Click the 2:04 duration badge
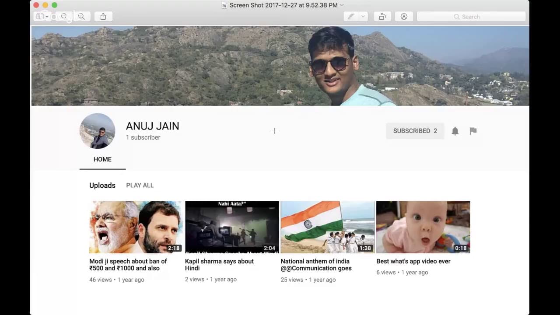Image resolution: width=560 pixels, height=315 pixels. [x=269, y=248]
